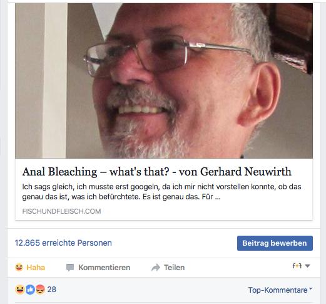Open the angry face reactions list
Viewport: 326px width, 304px height.
40,290
